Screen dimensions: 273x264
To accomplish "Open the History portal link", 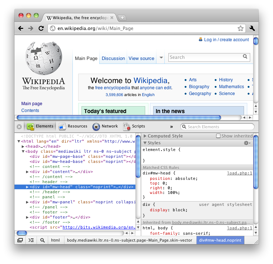I will pos(226,80).
